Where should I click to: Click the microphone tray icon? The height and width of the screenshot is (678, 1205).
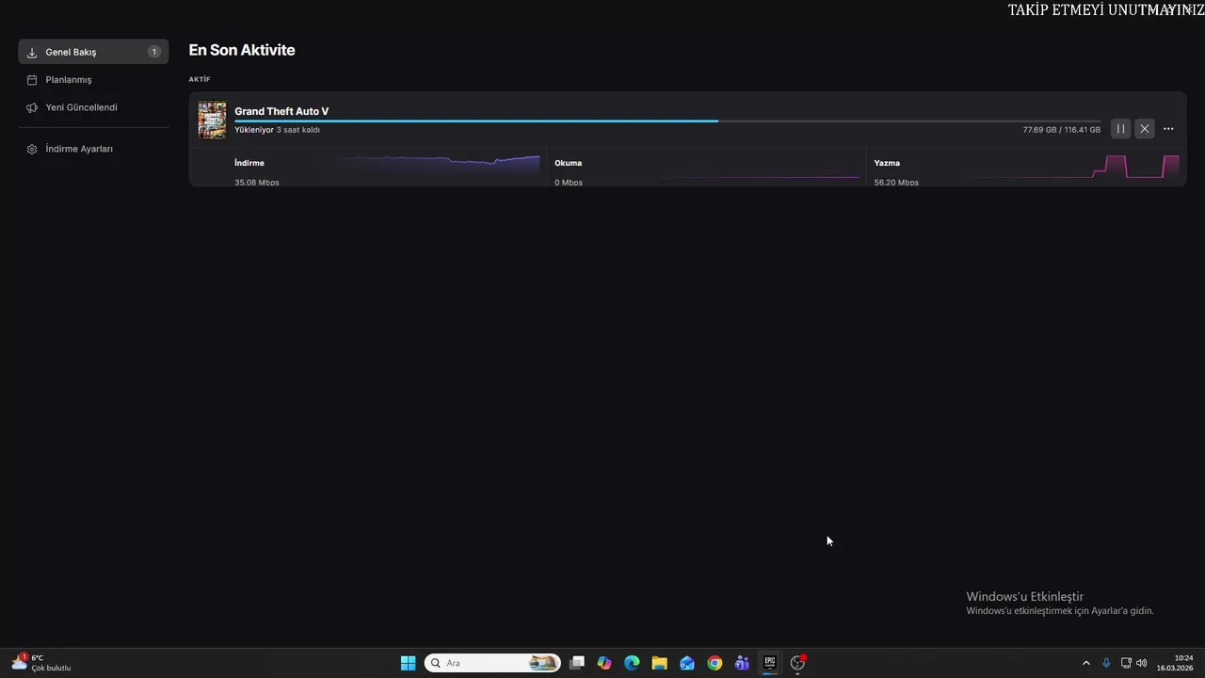(1106, 663)
